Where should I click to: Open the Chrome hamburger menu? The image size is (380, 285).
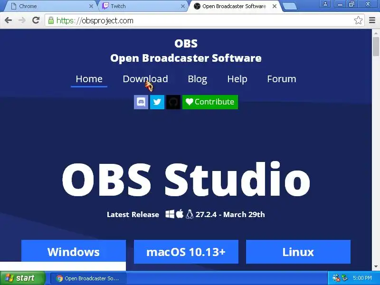(372, 20)
